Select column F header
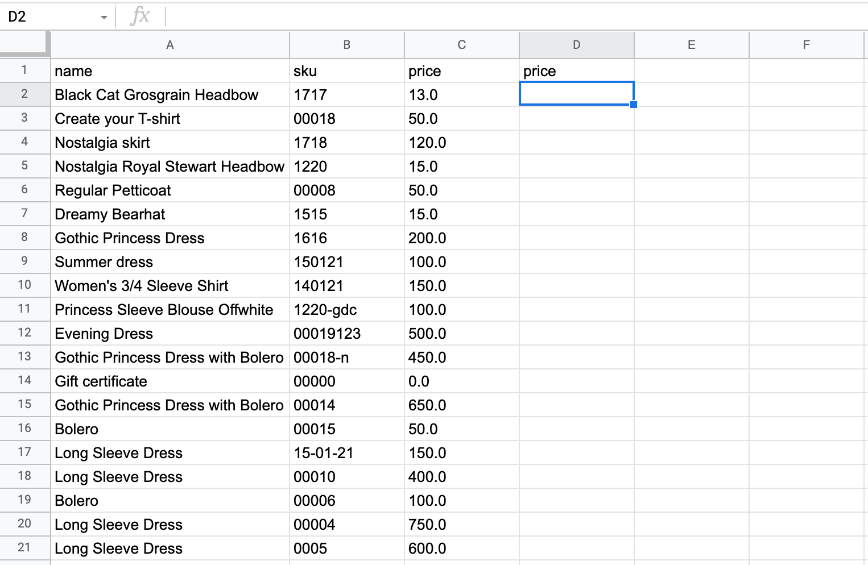The width and height of the screenshot is (868, 565). (806, 45)
